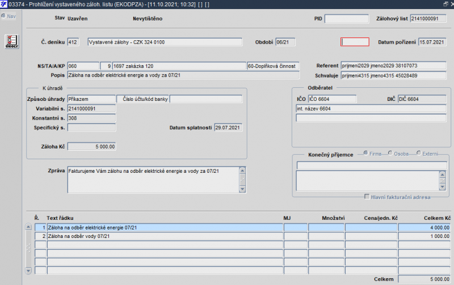The width and height of the screenshot is (454, 285).
Task: Click the Schvaluje field
Action: tap(393, 76)
